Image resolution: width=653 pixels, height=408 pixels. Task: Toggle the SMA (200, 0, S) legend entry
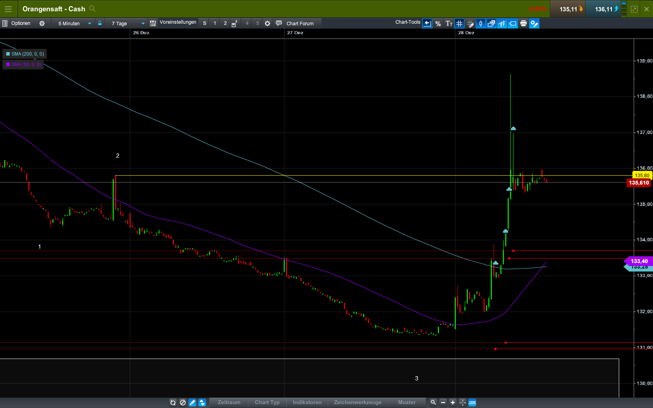pos(24,54)
